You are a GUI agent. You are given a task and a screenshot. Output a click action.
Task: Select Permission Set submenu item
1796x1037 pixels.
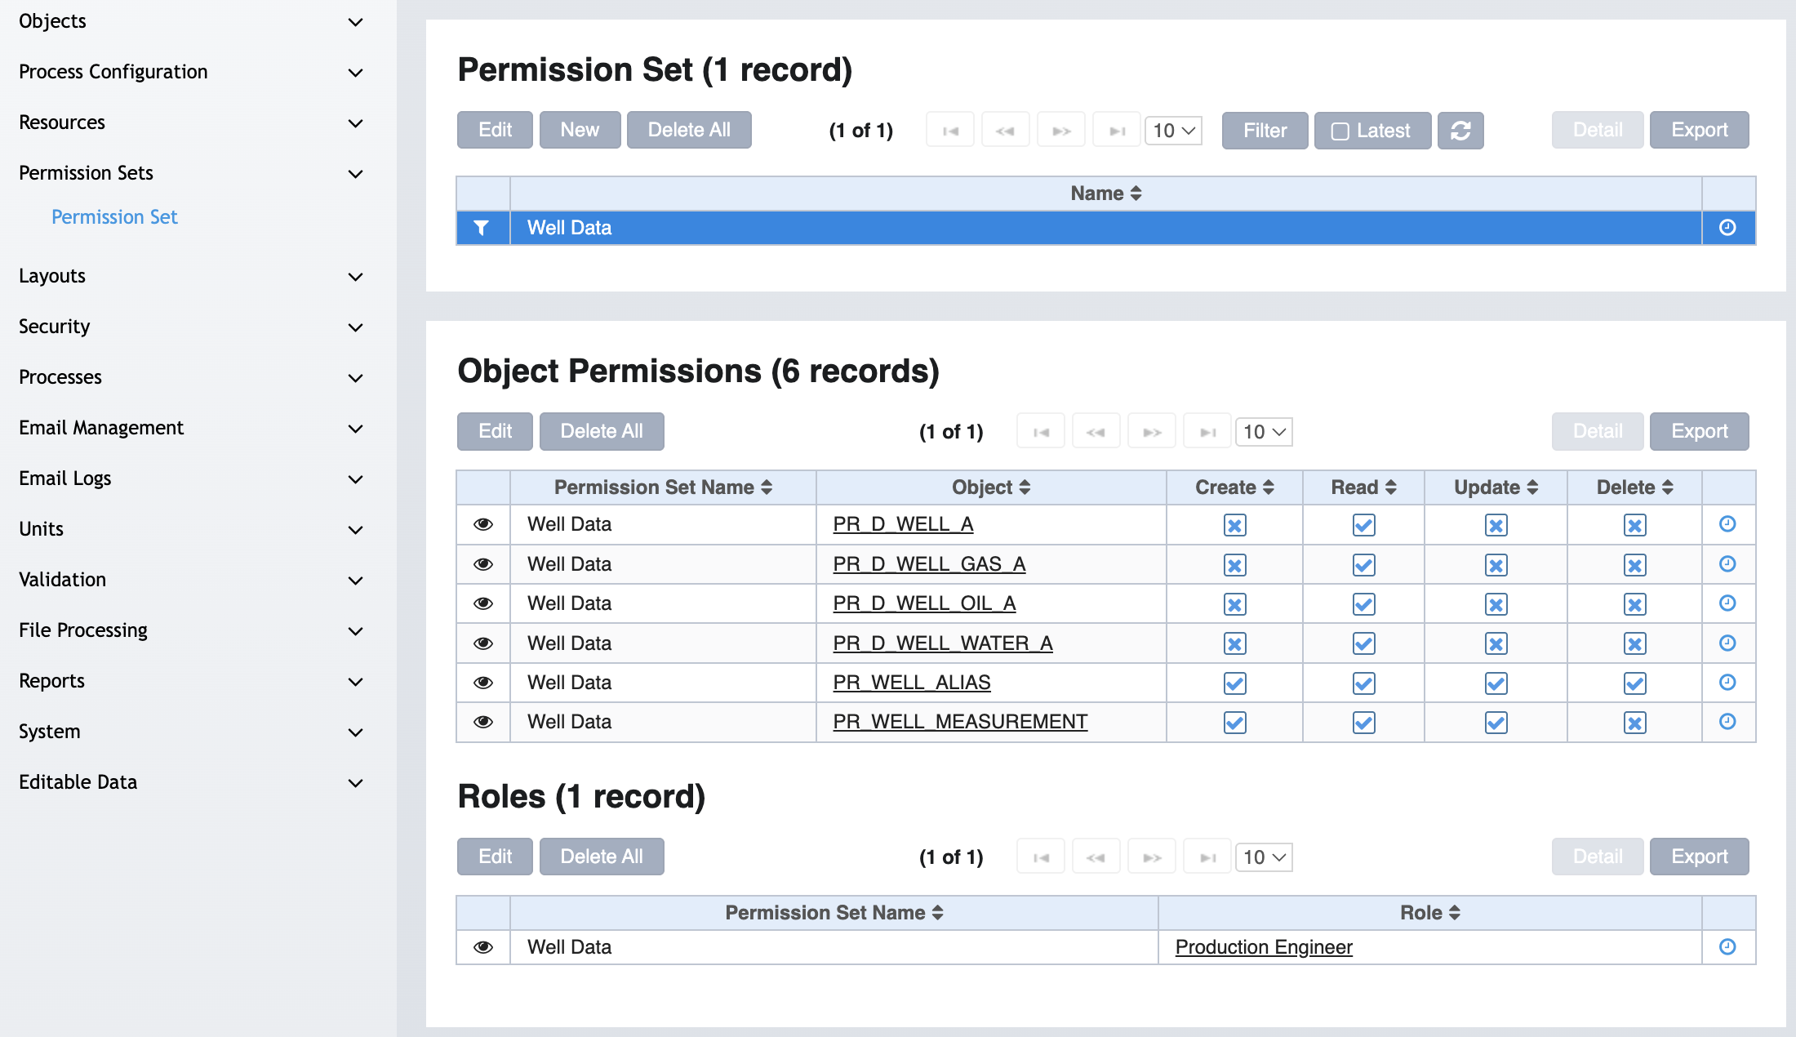click(114, 217)
